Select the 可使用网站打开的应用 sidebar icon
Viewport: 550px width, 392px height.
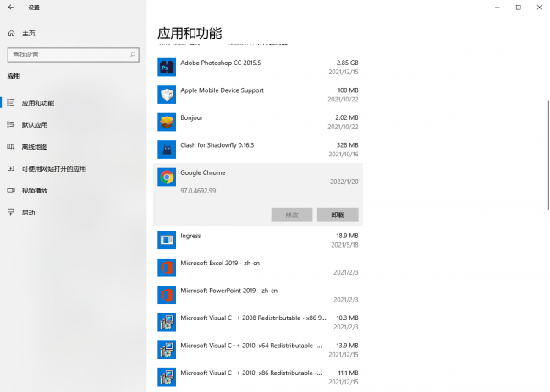11,168
